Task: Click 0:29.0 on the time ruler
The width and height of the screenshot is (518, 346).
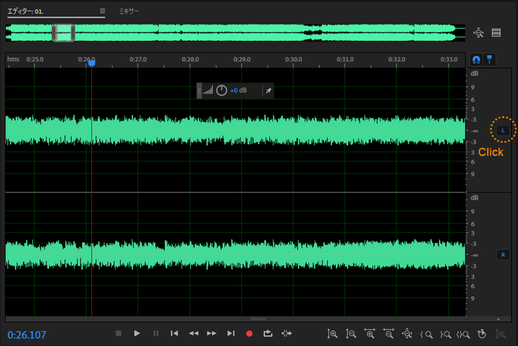Action: tap(242, 59)
